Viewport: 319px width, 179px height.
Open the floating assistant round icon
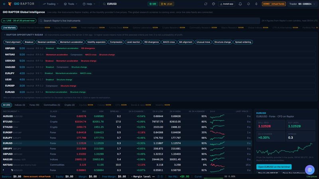pyautogui.click(x=310, y=170)
